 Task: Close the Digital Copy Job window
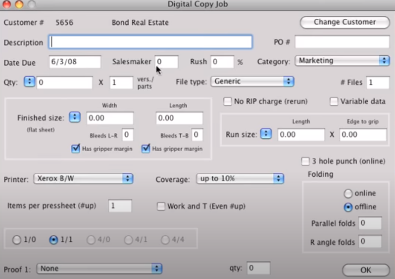tap(7, 4)
